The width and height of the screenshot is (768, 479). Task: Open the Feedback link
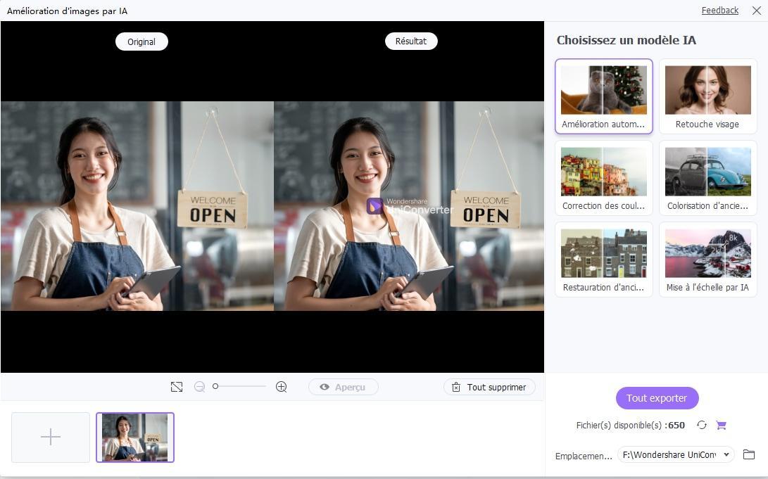pos(719,11)
